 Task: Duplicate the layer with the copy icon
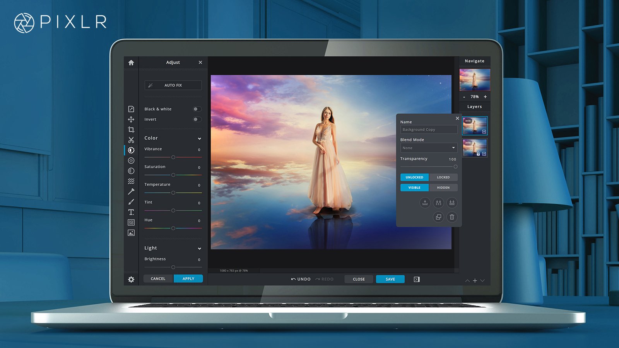pyautogui.click(x=438, y=217)
